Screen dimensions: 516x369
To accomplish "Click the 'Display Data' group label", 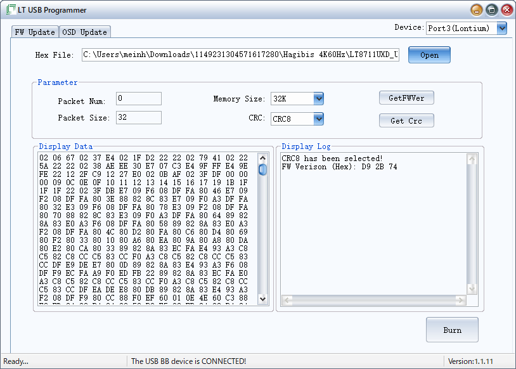I will pyautogui.click(x=65, y=146).
